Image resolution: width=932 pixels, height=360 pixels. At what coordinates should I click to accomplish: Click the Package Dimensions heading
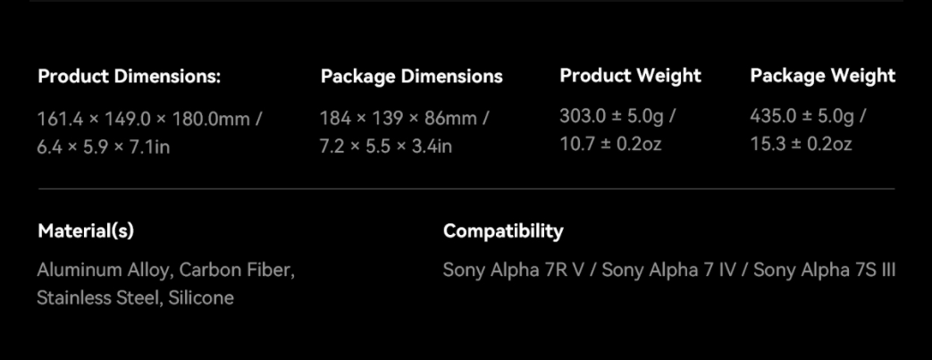(x=411, y=77)
